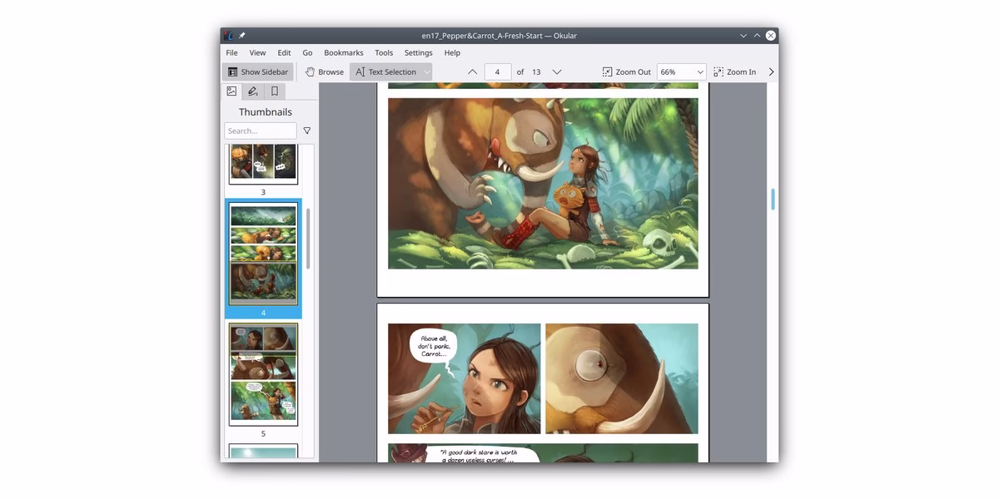Close the Okular window
The width and height of the screenshot is (999, 499).
[x=771, y=36]
